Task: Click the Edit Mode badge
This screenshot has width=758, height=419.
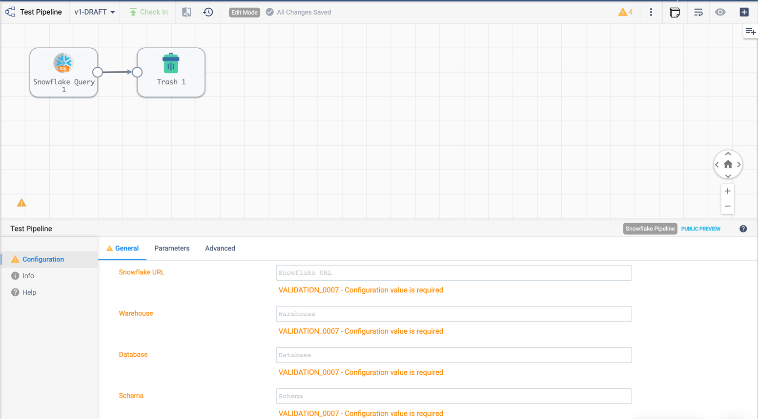Action: (x=245, y=12)
